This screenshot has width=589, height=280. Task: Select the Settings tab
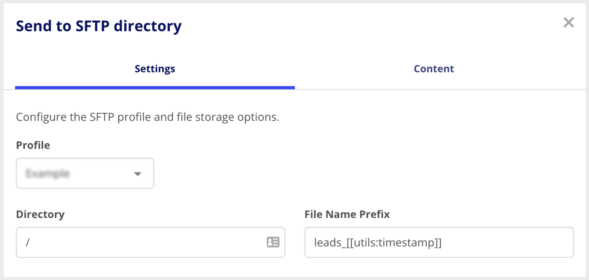click(155, 69)
